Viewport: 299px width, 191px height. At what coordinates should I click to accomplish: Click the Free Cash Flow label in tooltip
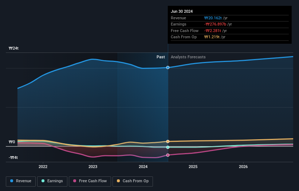(x=185, y=31)
